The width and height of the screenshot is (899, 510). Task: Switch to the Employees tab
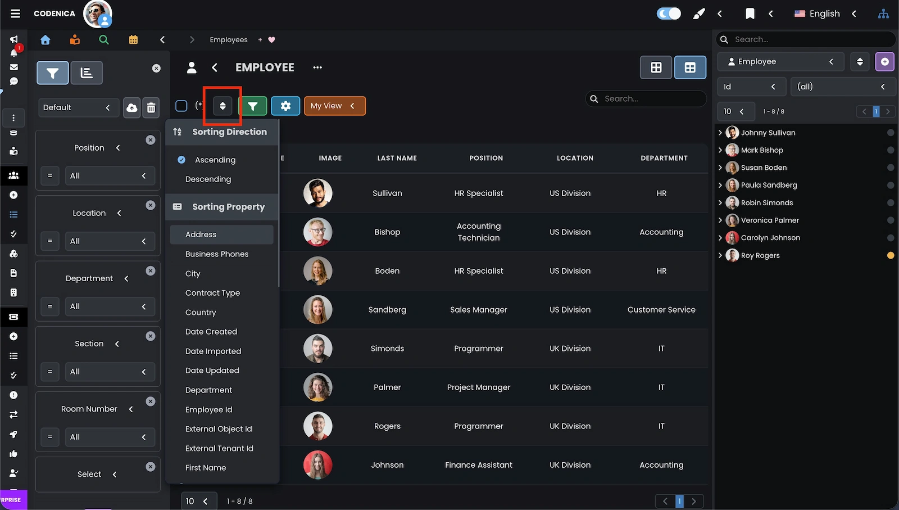[x=228, y=39]
